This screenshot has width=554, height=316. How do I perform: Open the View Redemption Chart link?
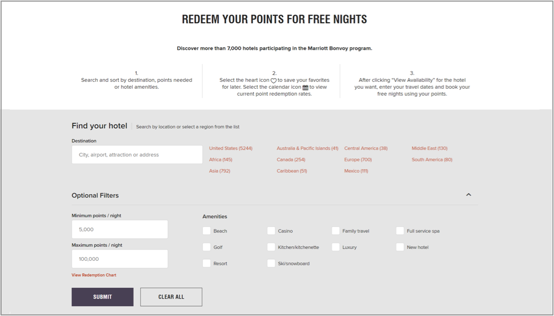coord(94,275)
